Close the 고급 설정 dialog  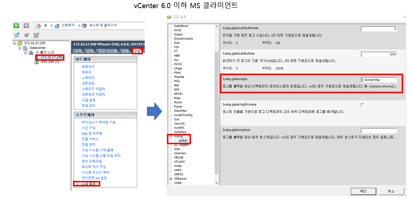pyautogui.click(x=405, y=17)
